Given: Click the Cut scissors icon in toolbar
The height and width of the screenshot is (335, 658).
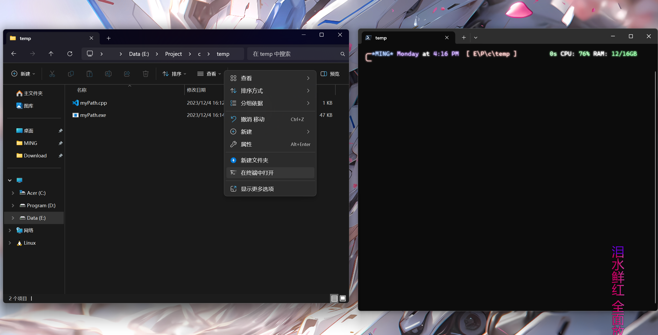Looking at the screenshot, I should click(x=52, y=74).
